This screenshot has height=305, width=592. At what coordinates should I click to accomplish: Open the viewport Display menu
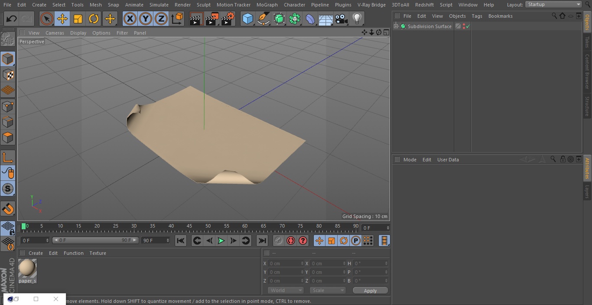click(78, 33)
